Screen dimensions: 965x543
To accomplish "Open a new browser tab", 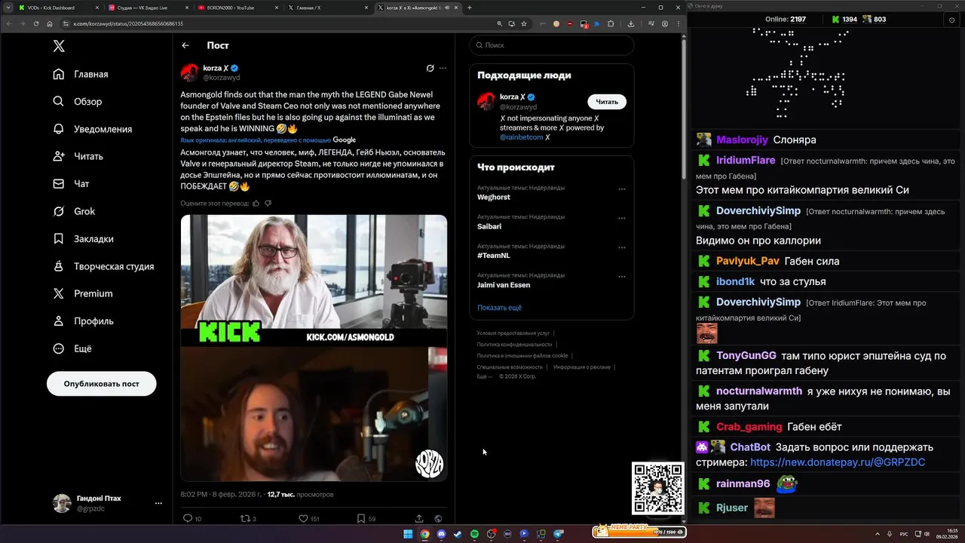I will coord(470,8).
